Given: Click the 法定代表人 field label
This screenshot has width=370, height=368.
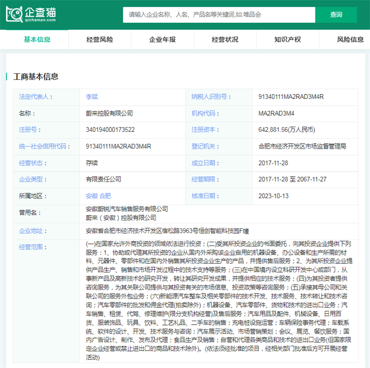Looking at the screenshot, I should [x=36, y=97].
